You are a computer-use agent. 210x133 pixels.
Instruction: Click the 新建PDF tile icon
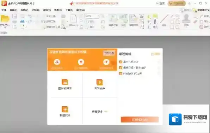coord(65,109)
